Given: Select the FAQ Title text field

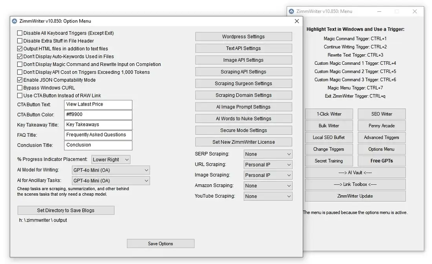Looking at the screenshot, I should (98, 135).
